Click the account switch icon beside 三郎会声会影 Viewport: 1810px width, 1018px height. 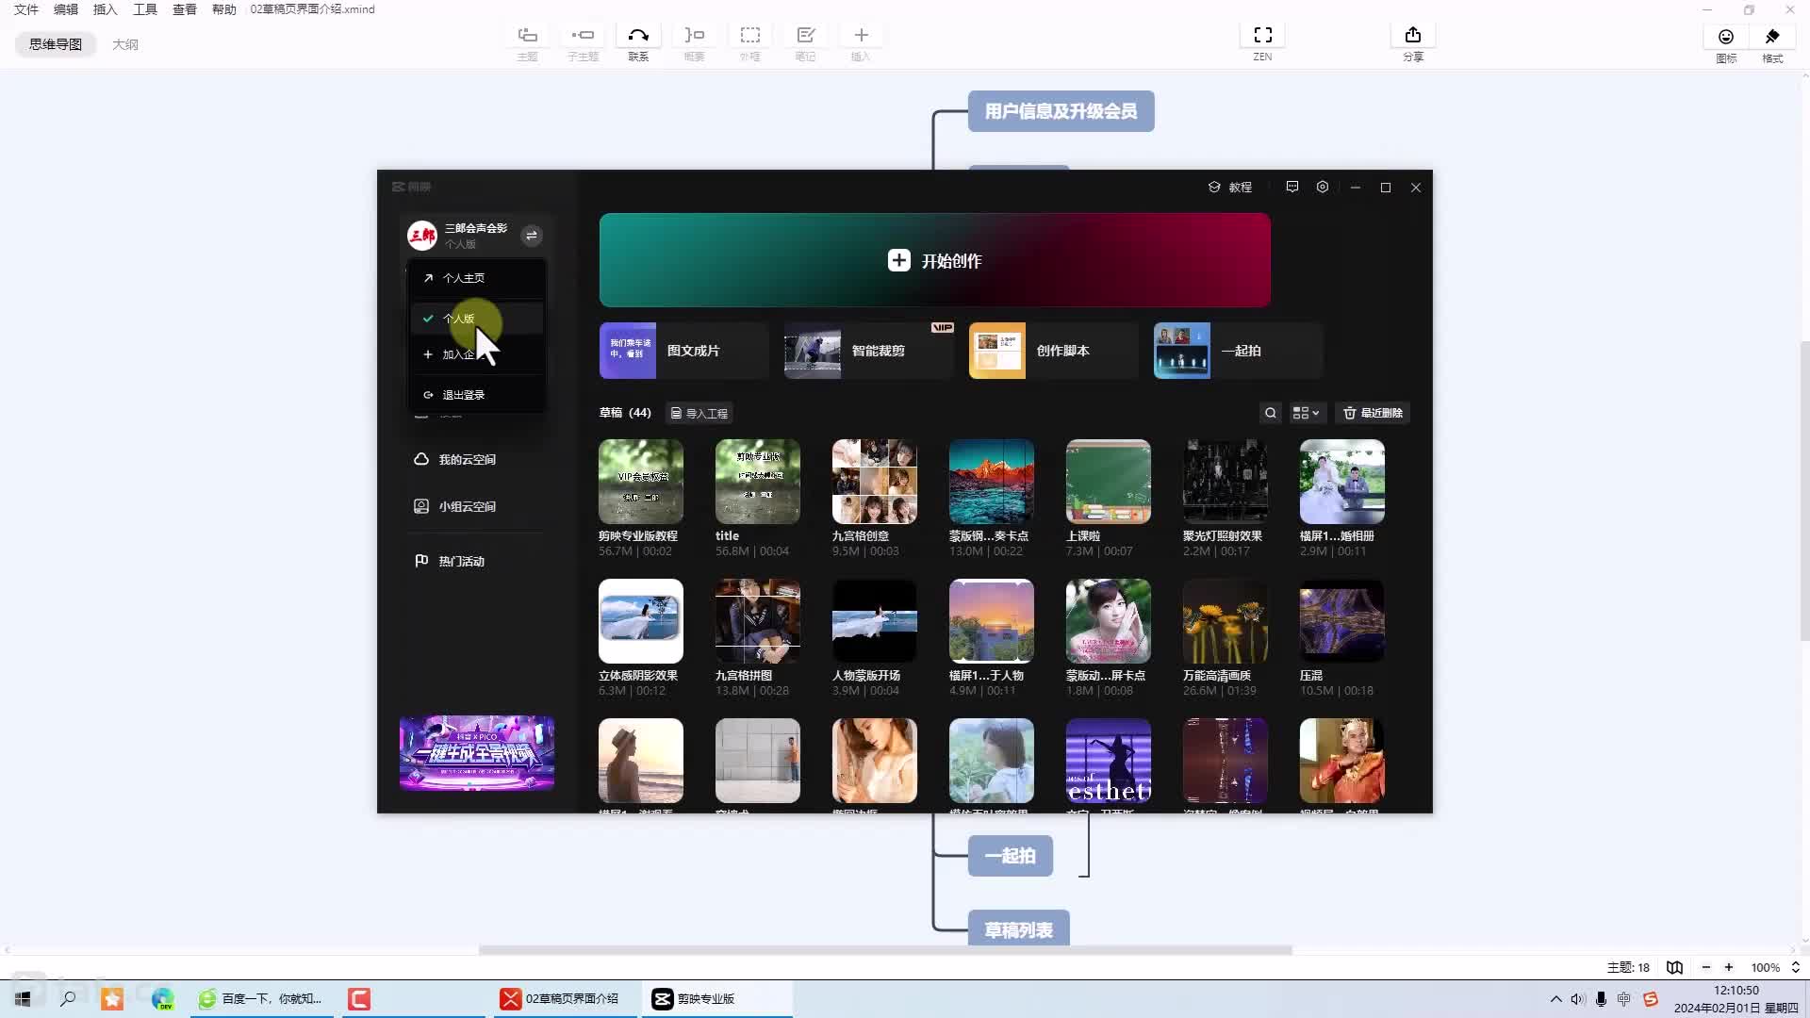(532, 236)
